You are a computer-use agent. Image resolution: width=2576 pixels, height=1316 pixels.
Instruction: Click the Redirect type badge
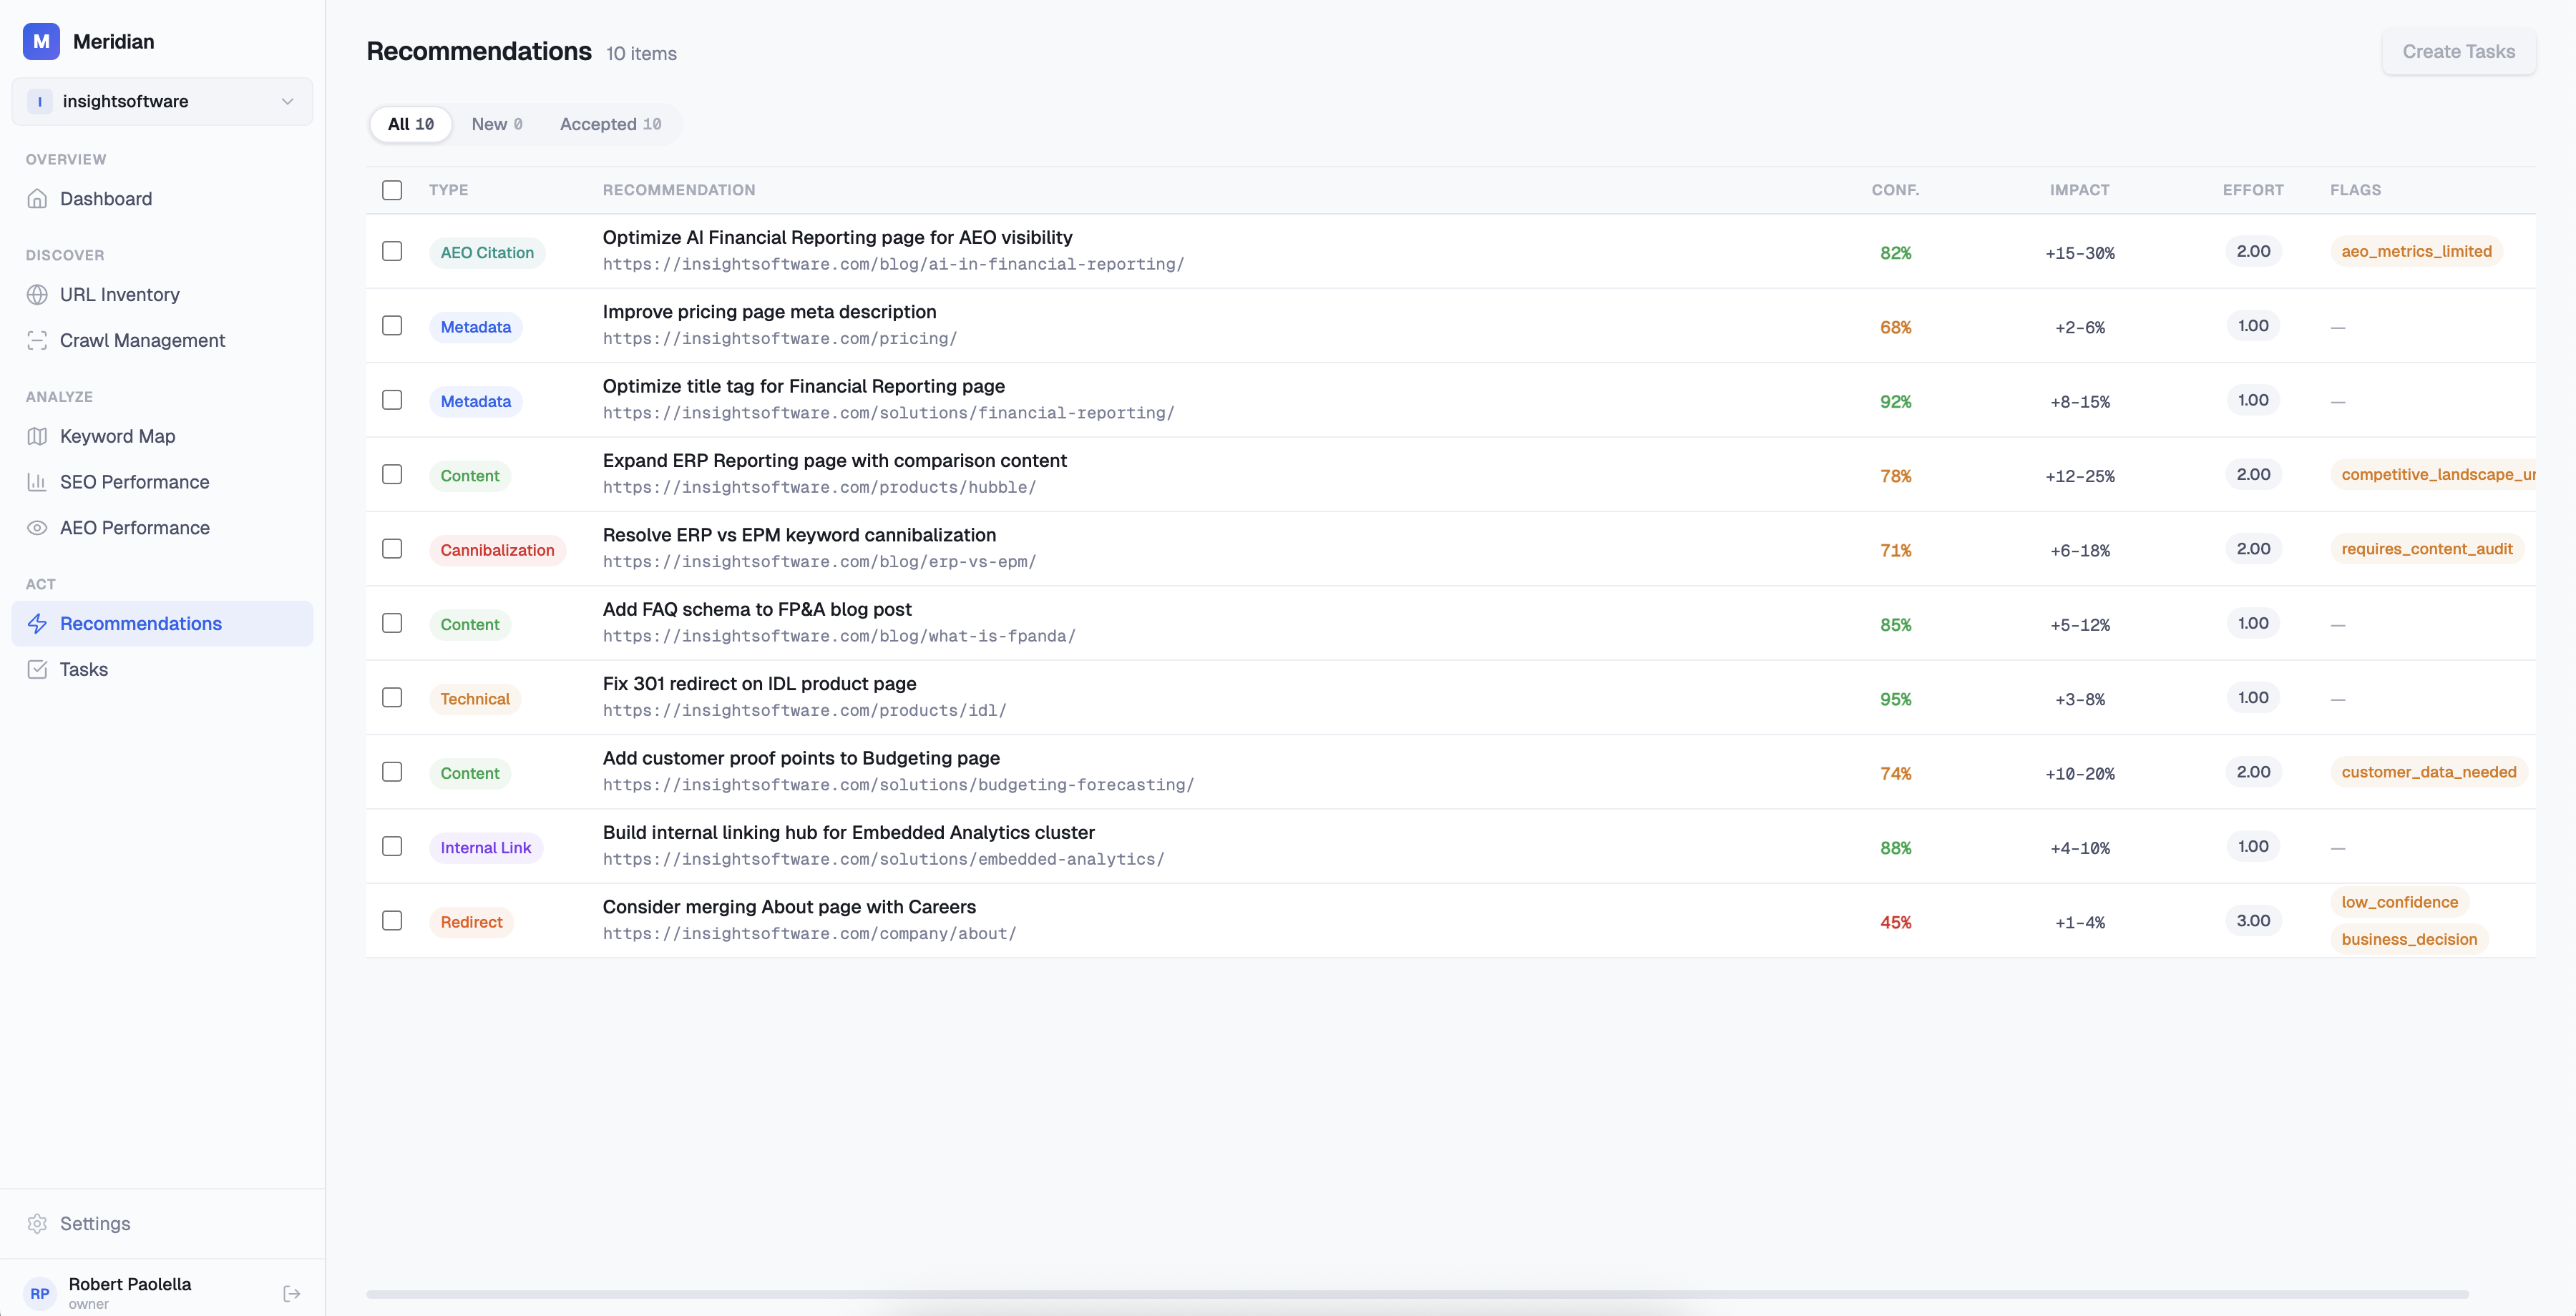471,923
